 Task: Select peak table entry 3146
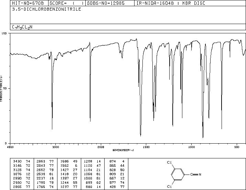pos(21,166)
